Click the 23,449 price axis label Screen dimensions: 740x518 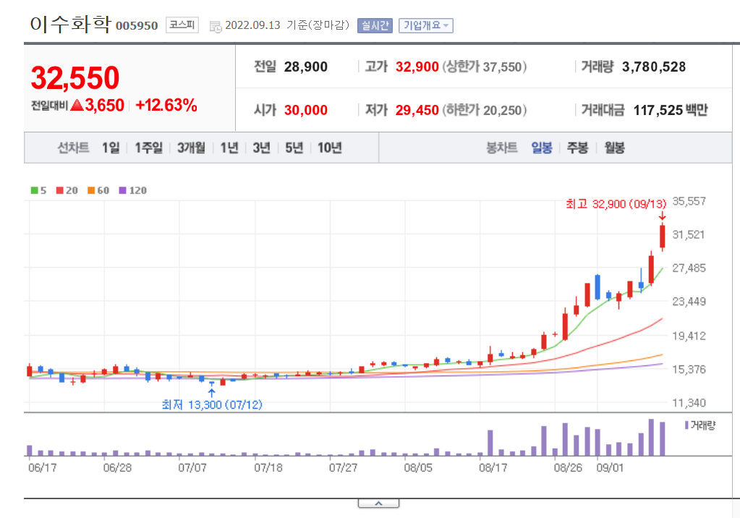(689, 301)
